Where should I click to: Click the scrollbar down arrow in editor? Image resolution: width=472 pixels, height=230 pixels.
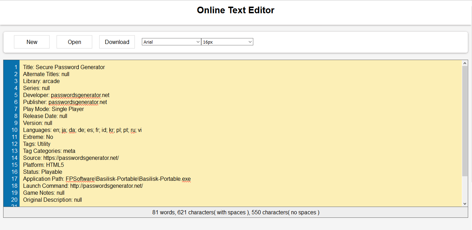coord(465,203)
